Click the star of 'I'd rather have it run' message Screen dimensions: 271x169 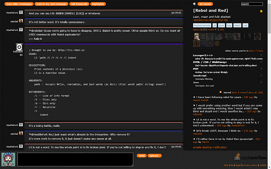[194, 139]
